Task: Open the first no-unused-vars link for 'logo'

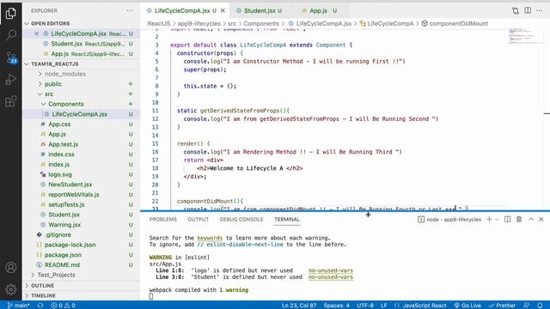Action: (x=331, y=270)
